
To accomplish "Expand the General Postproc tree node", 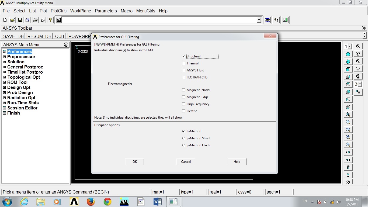I will point(4,67).
